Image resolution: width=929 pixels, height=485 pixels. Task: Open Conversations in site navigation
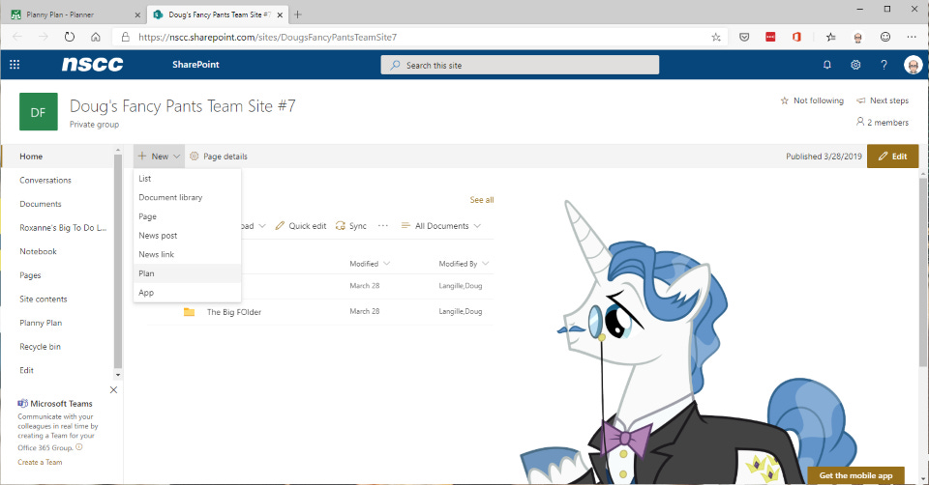(x=45, y=180)
